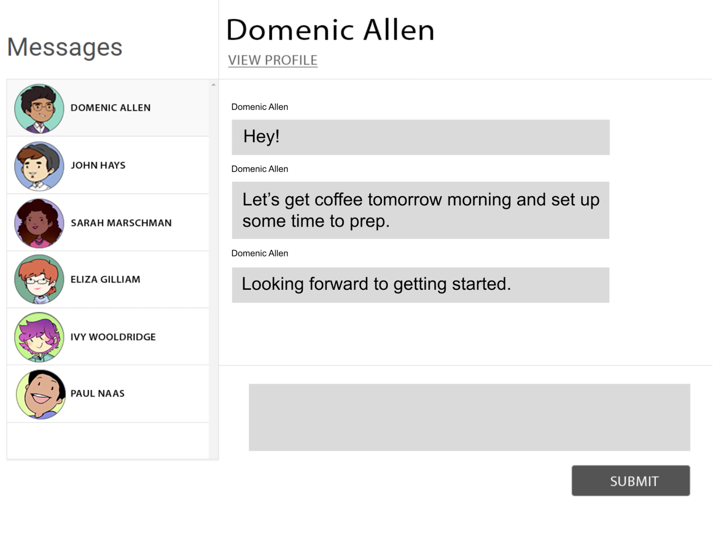Click Sarah Marschman's avatar picture
Viewport: 713px width, 535px height.
pos(39,223)
